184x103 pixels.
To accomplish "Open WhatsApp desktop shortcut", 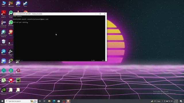I will (x=11, y=23).
